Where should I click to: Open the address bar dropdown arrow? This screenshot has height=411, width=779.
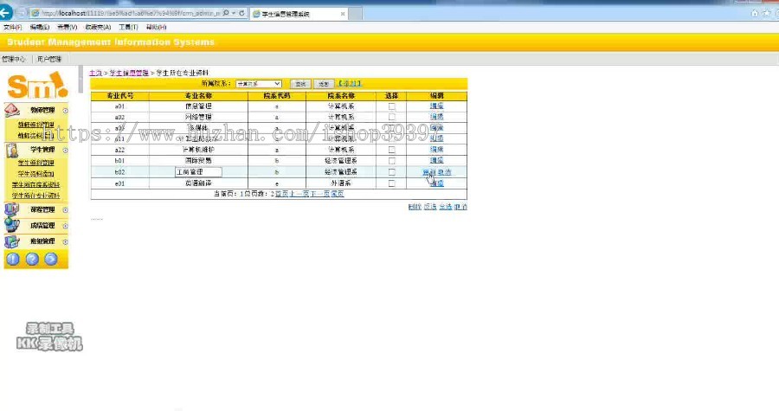[x=234, y=13]
